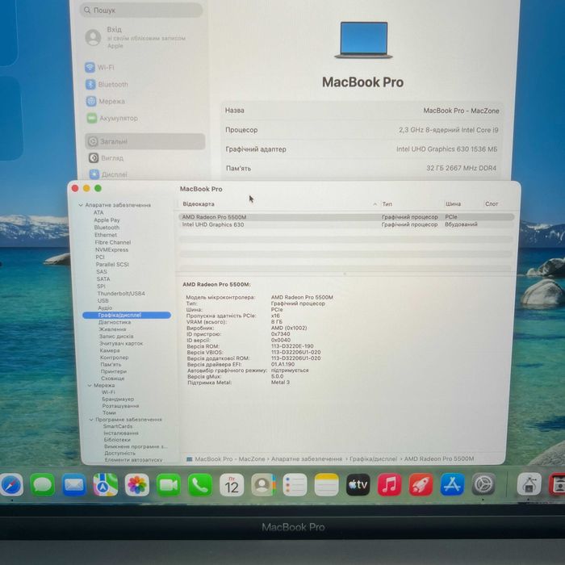Open Maps app in the Dock
The height and width of the screenshot is (565, 565).
tap(105, 485)
